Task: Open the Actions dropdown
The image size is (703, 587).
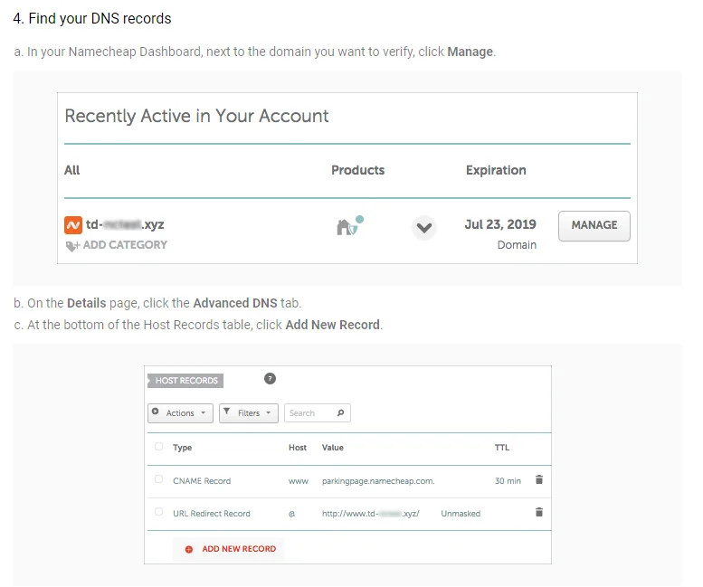Action: pyautogui.click(x=180, y=413)
